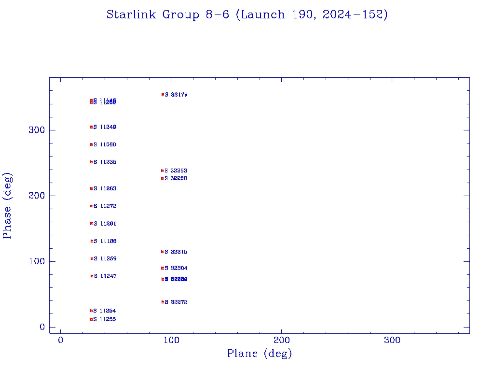
Task: Click the 'S 32280' satellite label
Action: click(x=176, y=178)
